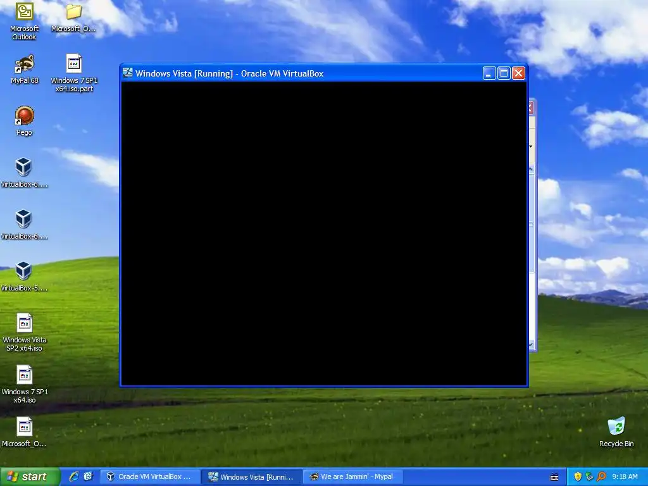Open the Windows Start menu
648x486 pixels.
coord(30,477)
